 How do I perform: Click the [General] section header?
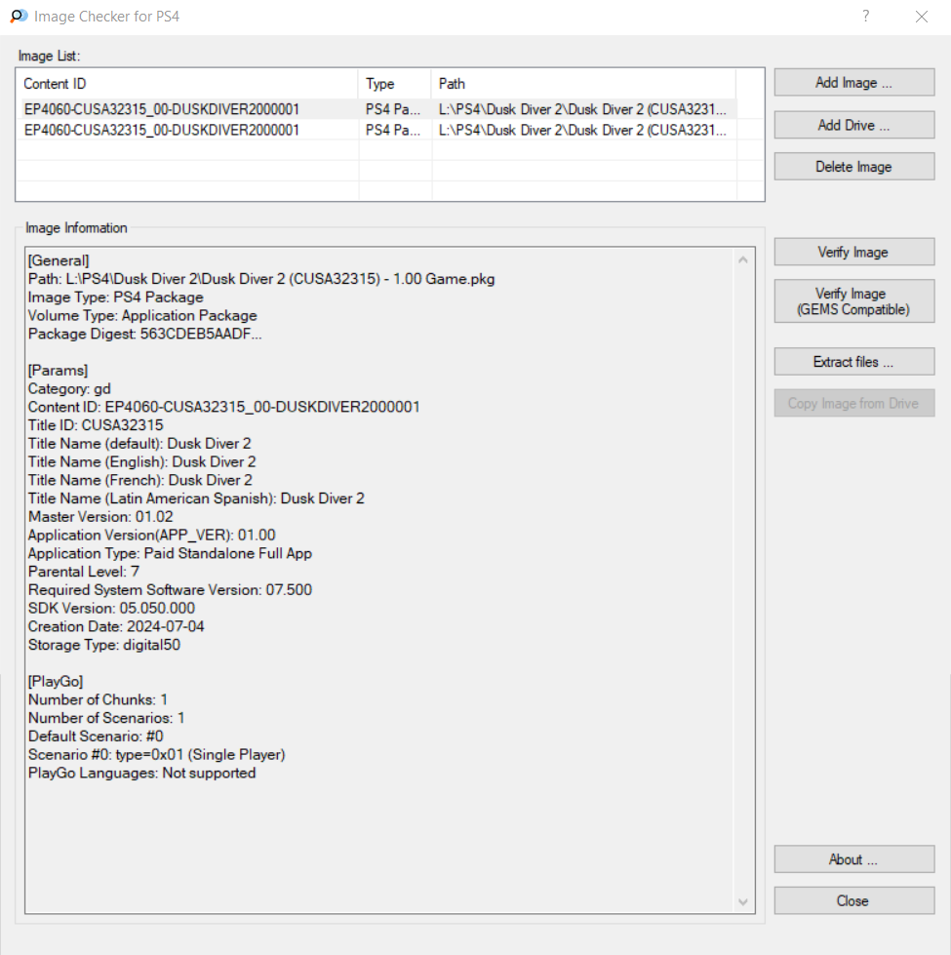pyautogui.click(x=59, y=260)
